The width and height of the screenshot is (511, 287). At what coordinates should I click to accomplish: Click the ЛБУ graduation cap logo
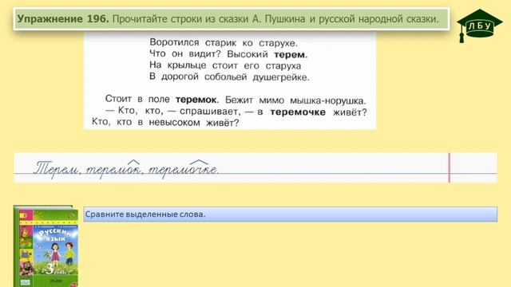[x=479, y=26]
